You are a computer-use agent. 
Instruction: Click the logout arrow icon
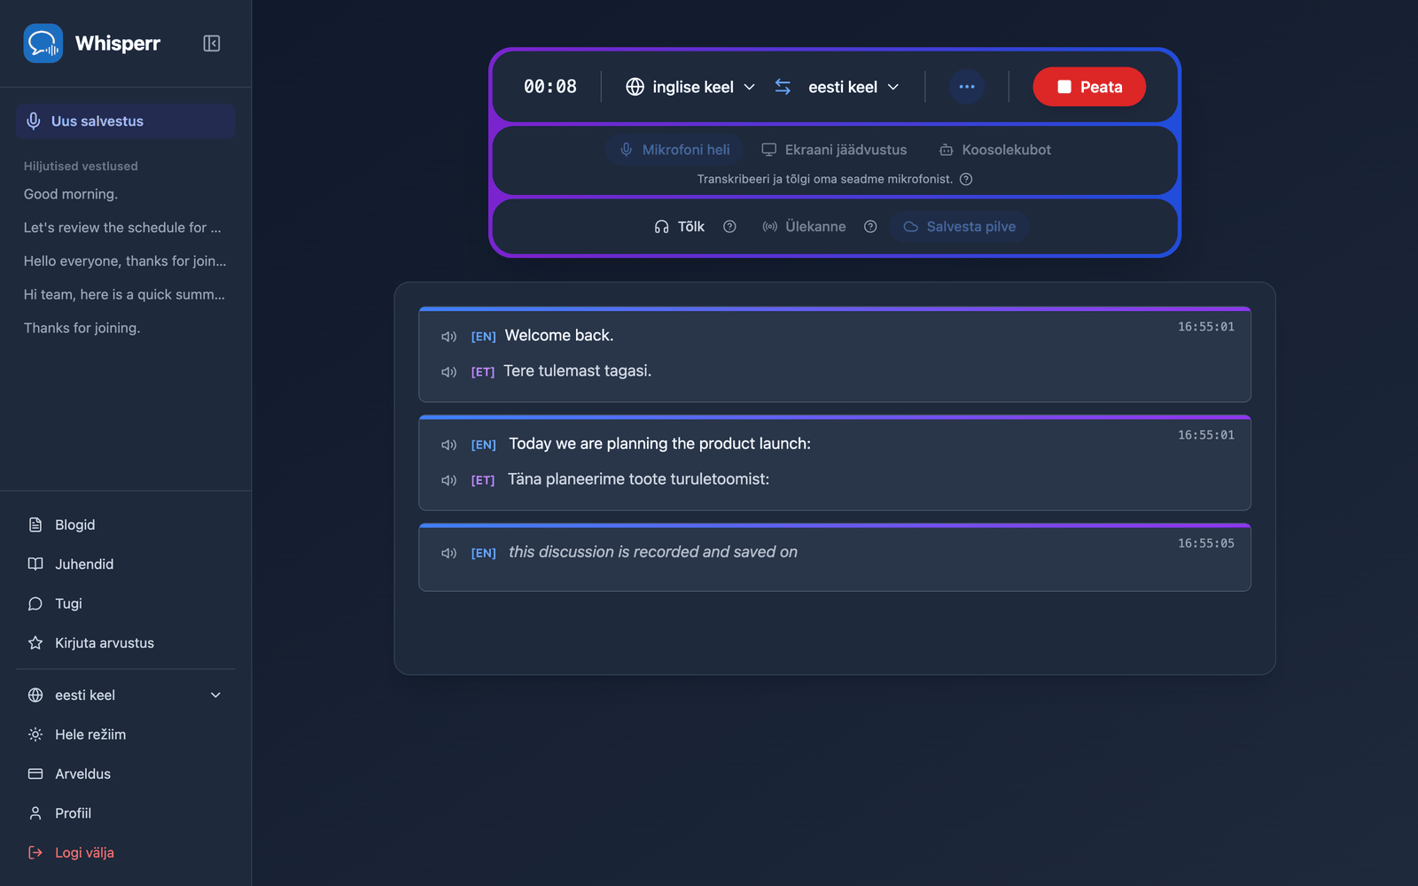(35, 852)
